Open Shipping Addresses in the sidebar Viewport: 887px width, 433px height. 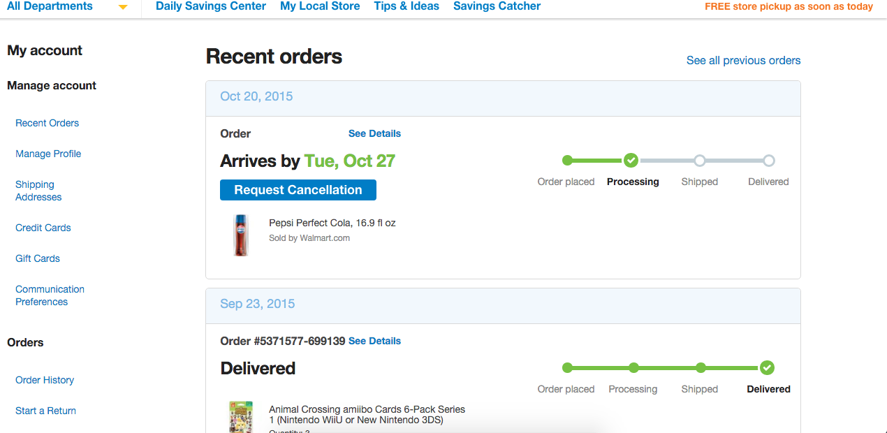pos(38,191)
